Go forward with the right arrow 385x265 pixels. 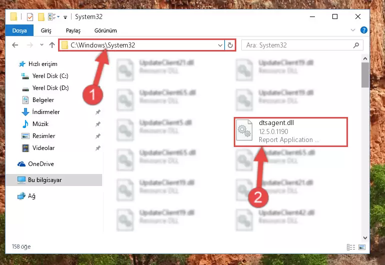(30, 45)
